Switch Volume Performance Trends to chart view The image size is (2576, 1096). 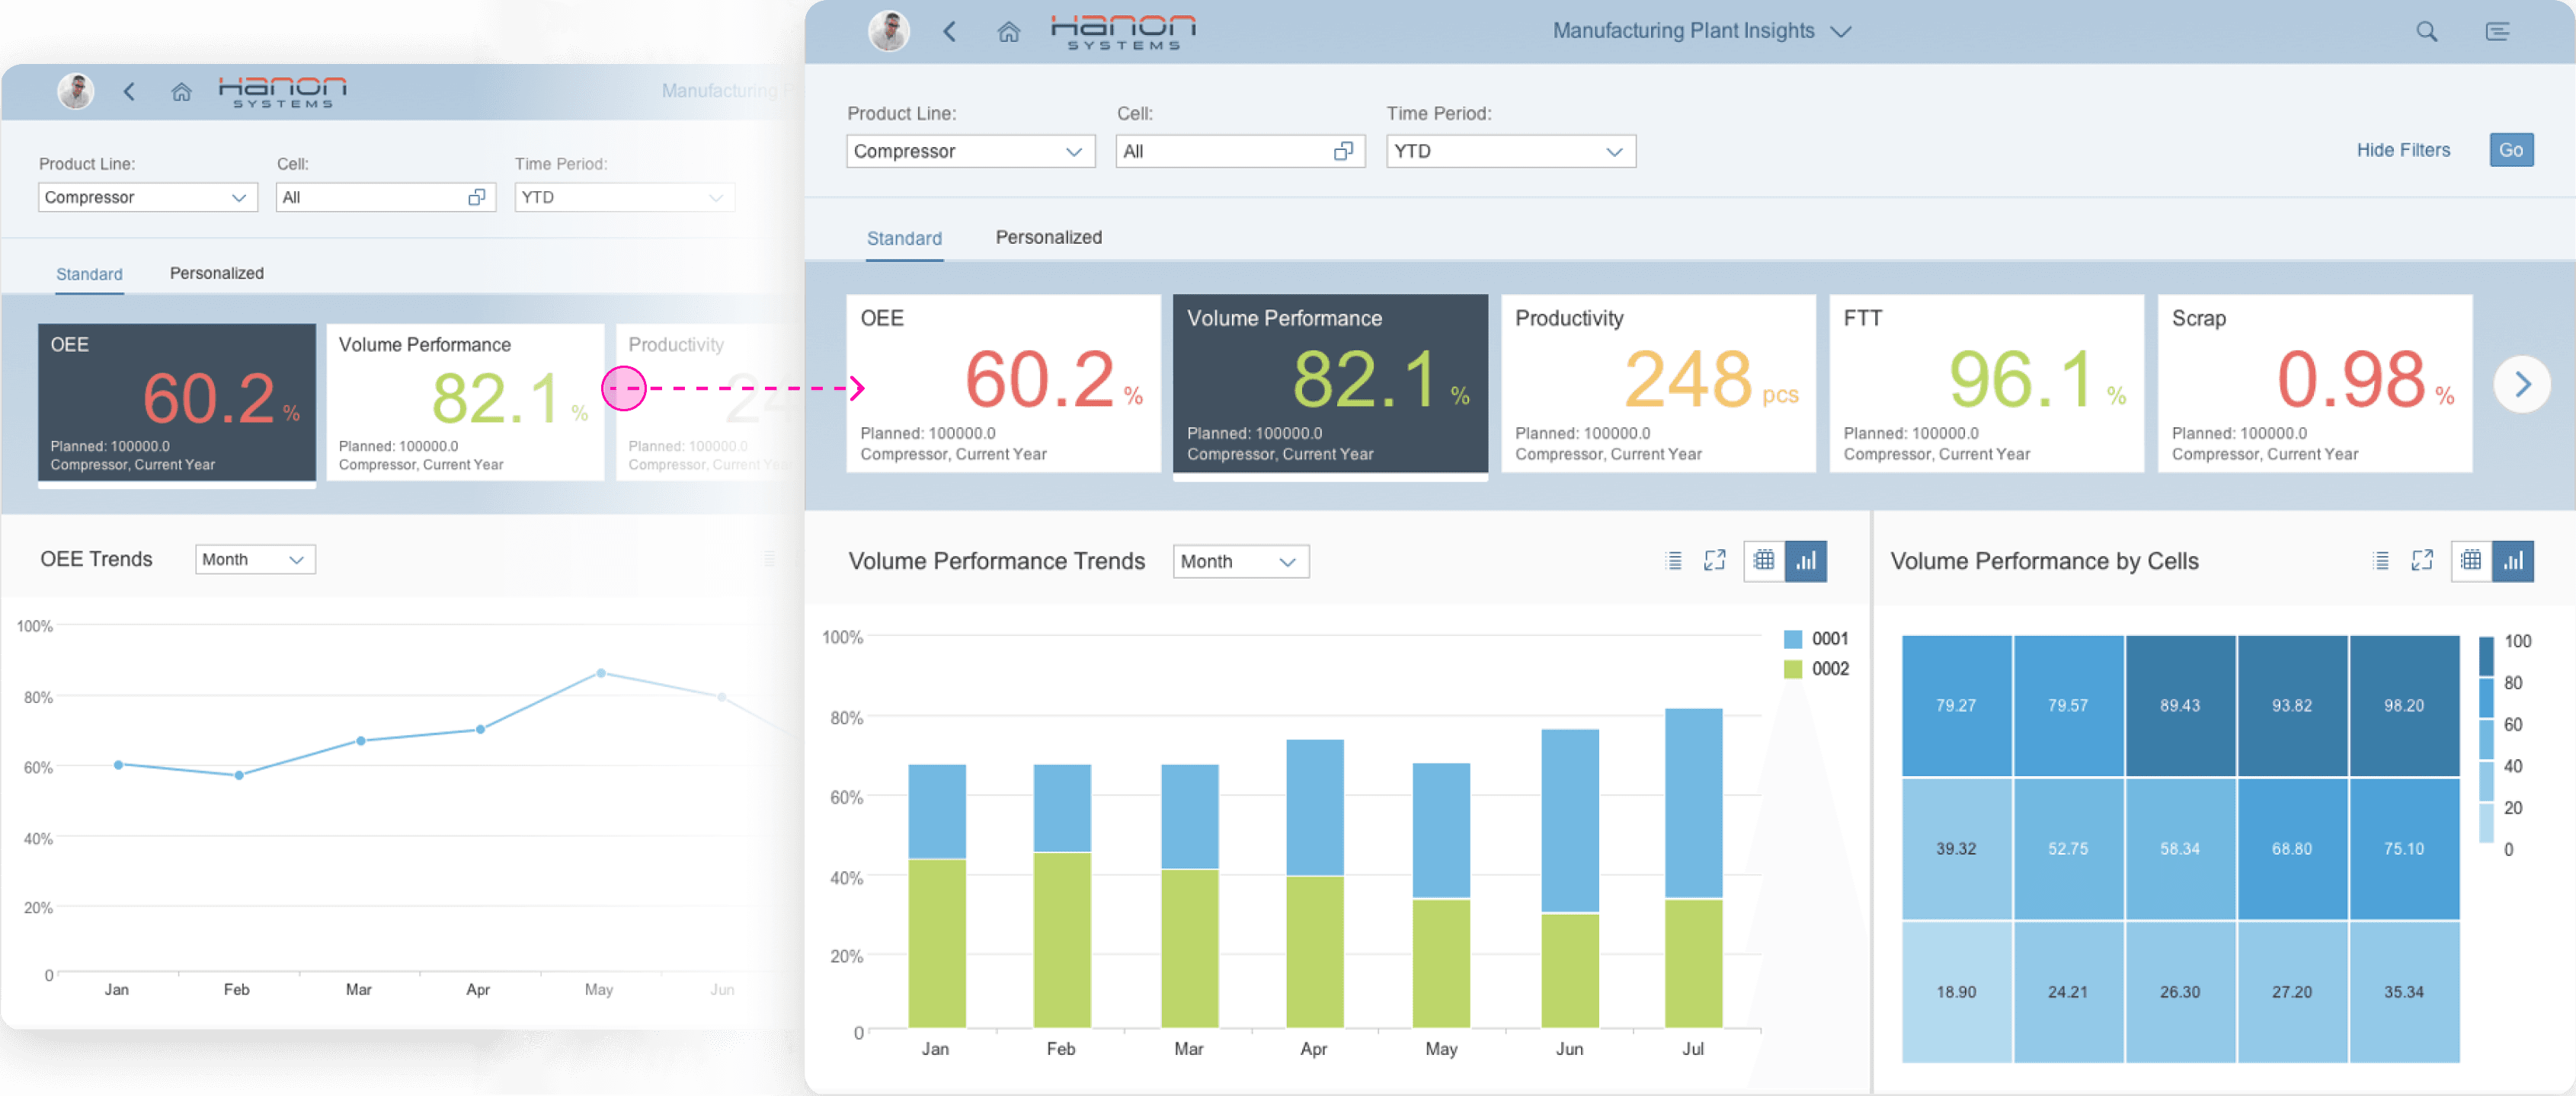[1806, 561]
